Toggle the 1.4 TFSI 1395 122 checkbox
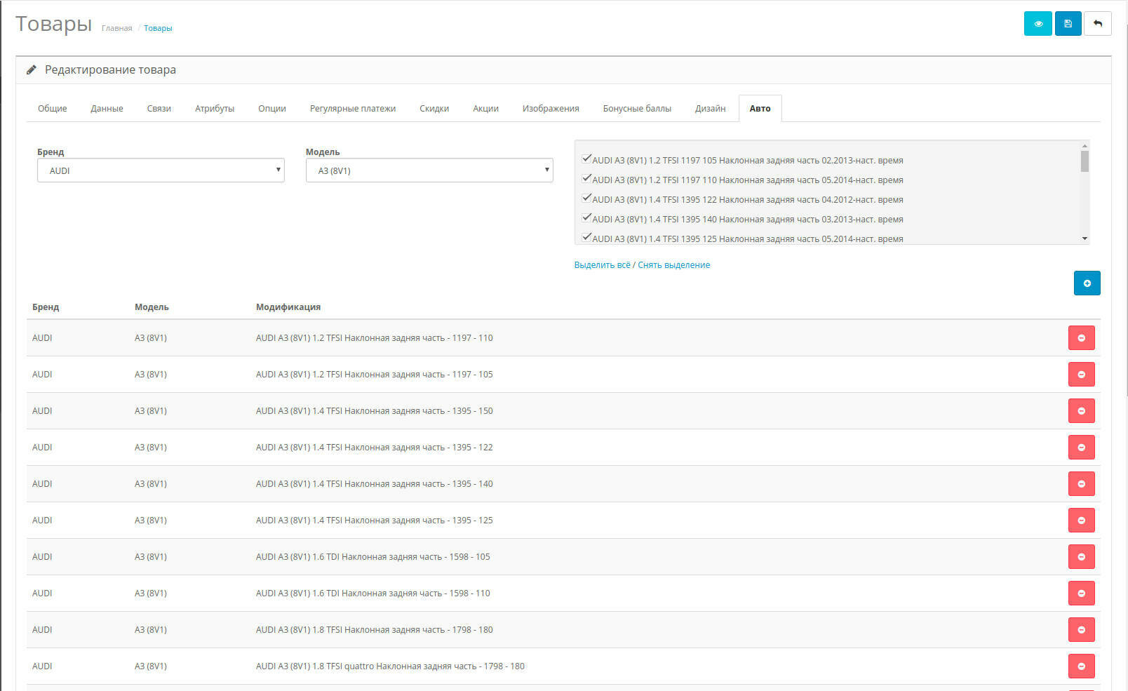 586,199
